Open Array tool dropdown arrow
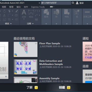This screenshot has height=92, width=92. point(13,19)
